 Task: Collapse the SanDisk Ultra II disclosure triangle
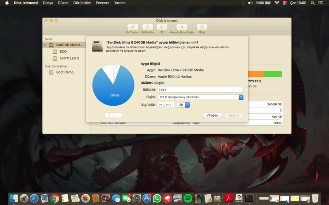point(45,45)
